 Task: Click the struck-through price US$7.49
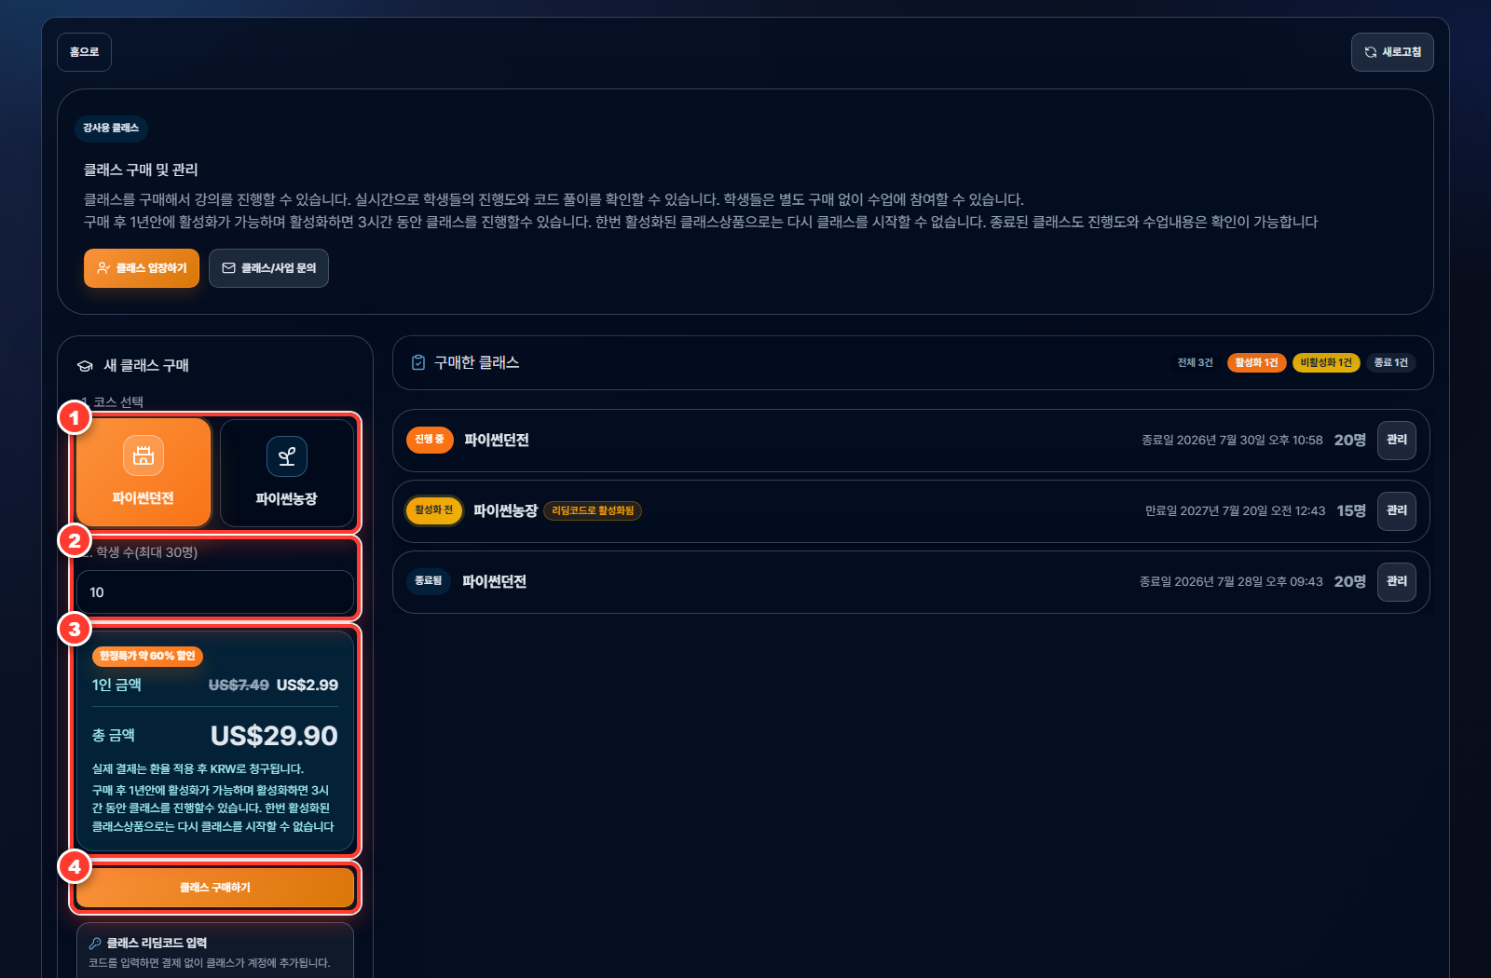pyautogui.click(x=239, y=685)
